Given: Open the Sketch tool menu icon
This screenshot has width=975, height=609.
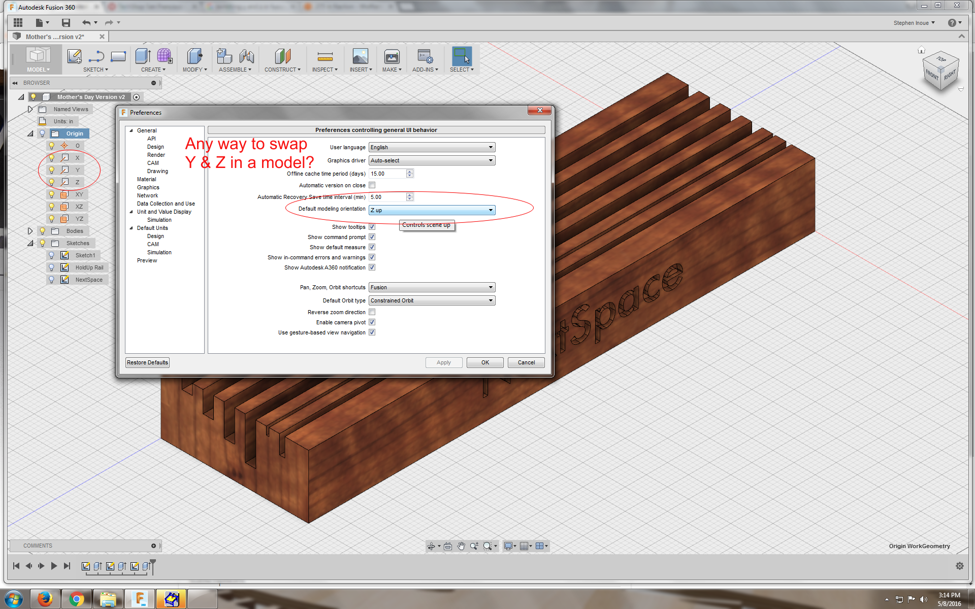Looking at the screenshot, I should (x=75, y=56).
